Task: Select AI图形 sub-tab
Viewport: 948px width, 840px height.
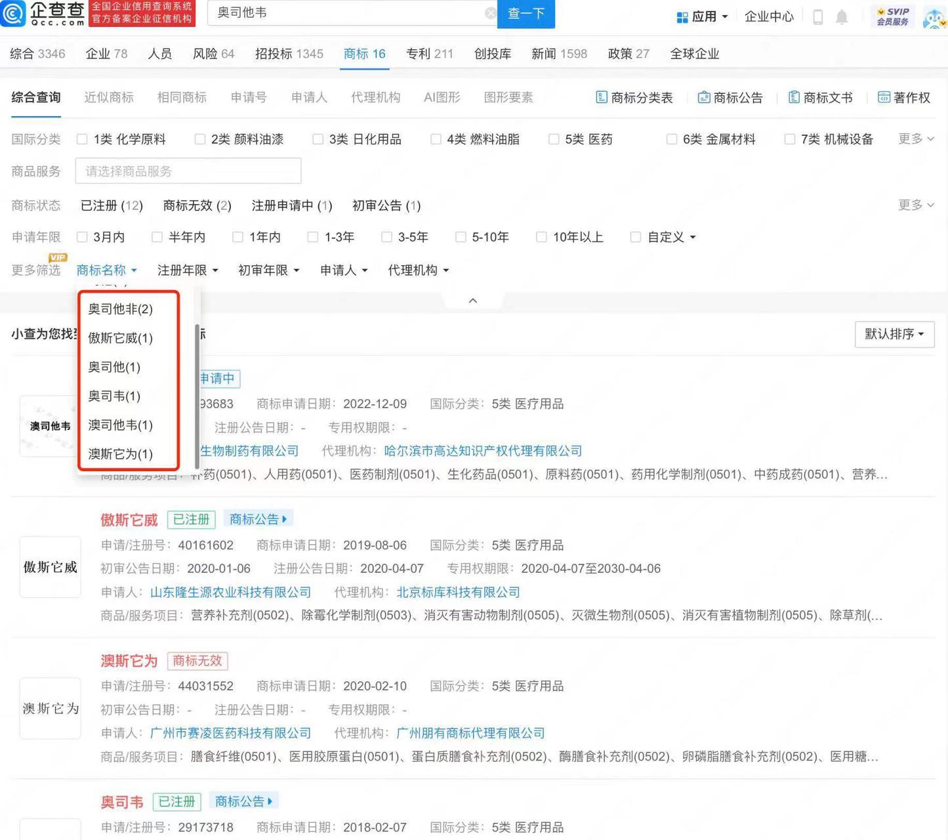Action: (442, 98)
